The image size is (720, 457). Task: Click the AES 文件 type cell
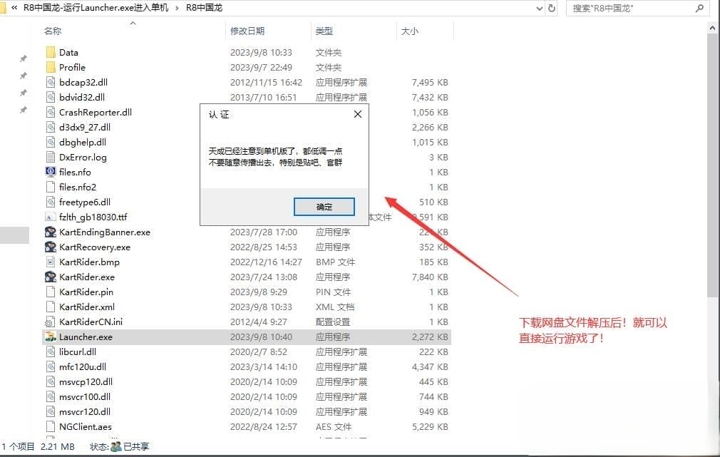click(x=334, y=427)
